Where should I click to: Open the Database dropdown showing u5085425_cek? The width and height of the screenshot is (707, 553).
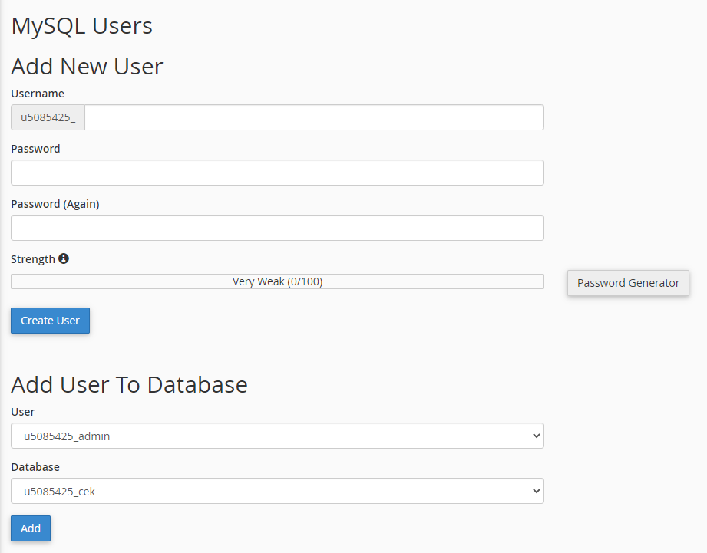point(277,491)
